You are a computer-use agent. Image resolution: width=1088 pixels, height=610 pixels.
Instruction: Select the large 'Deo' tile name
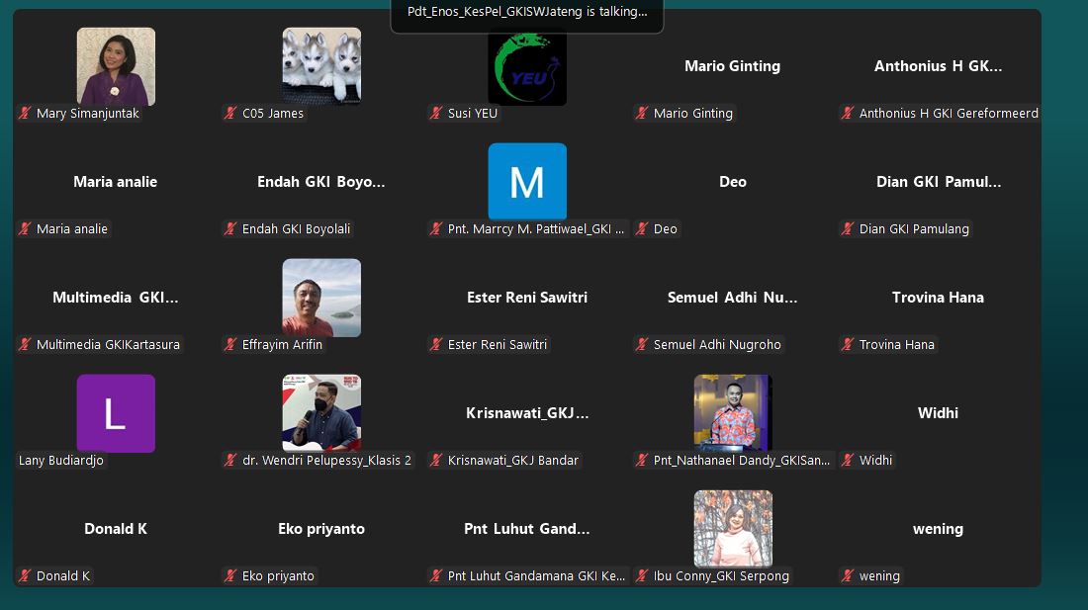(733, 182)
